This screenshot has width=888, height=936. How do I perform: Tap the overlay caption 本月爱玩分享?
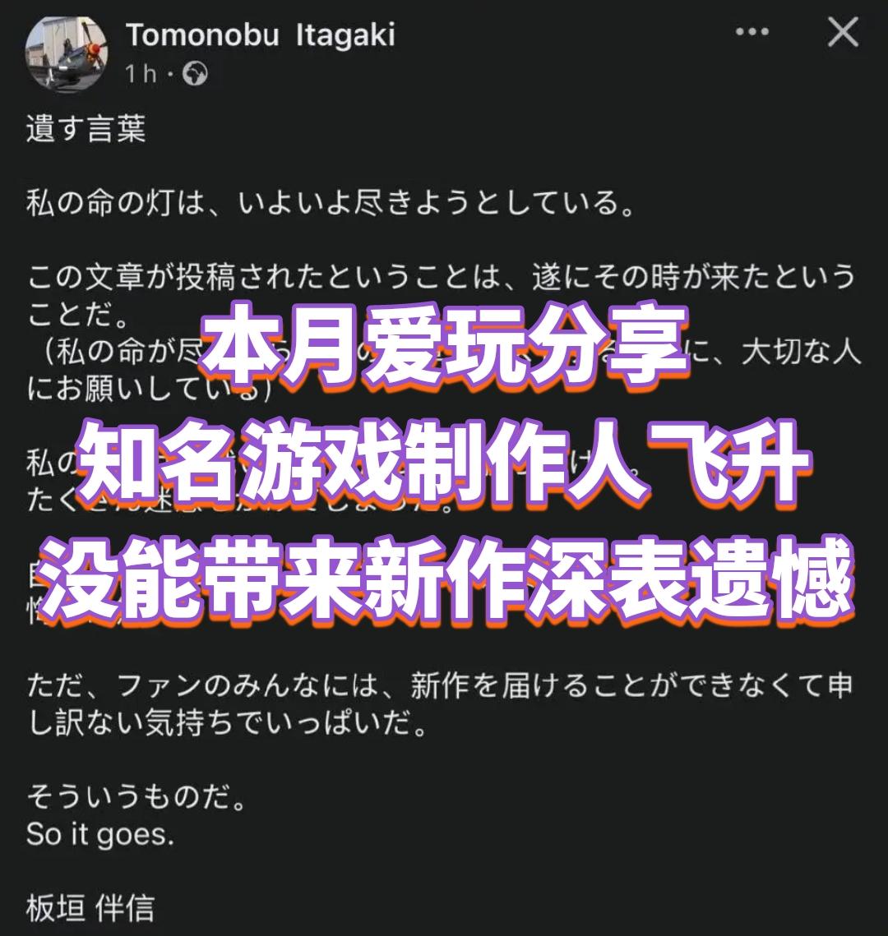[444, 346]
